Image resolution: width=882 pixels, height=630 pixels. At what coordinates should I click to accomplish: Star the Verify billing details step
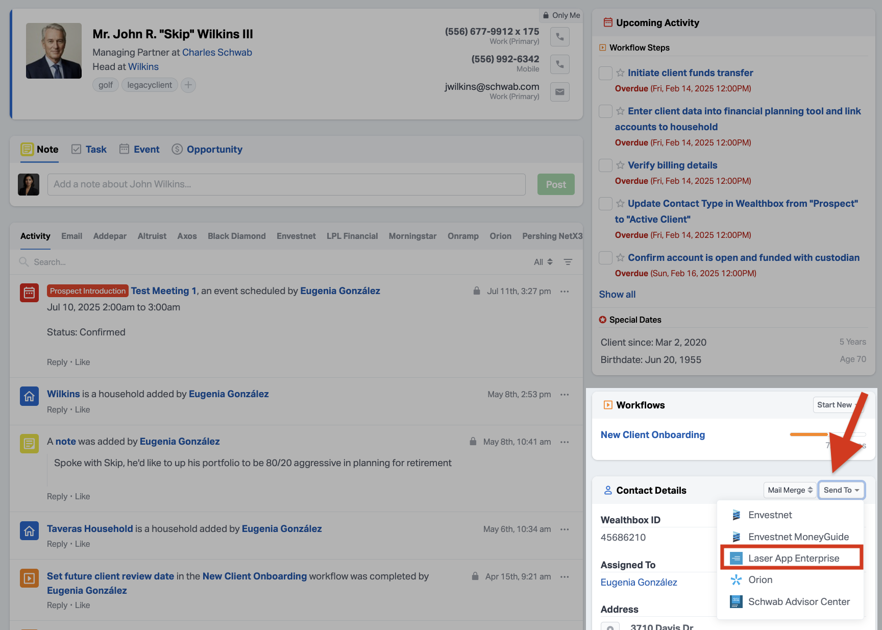(620, 165)
